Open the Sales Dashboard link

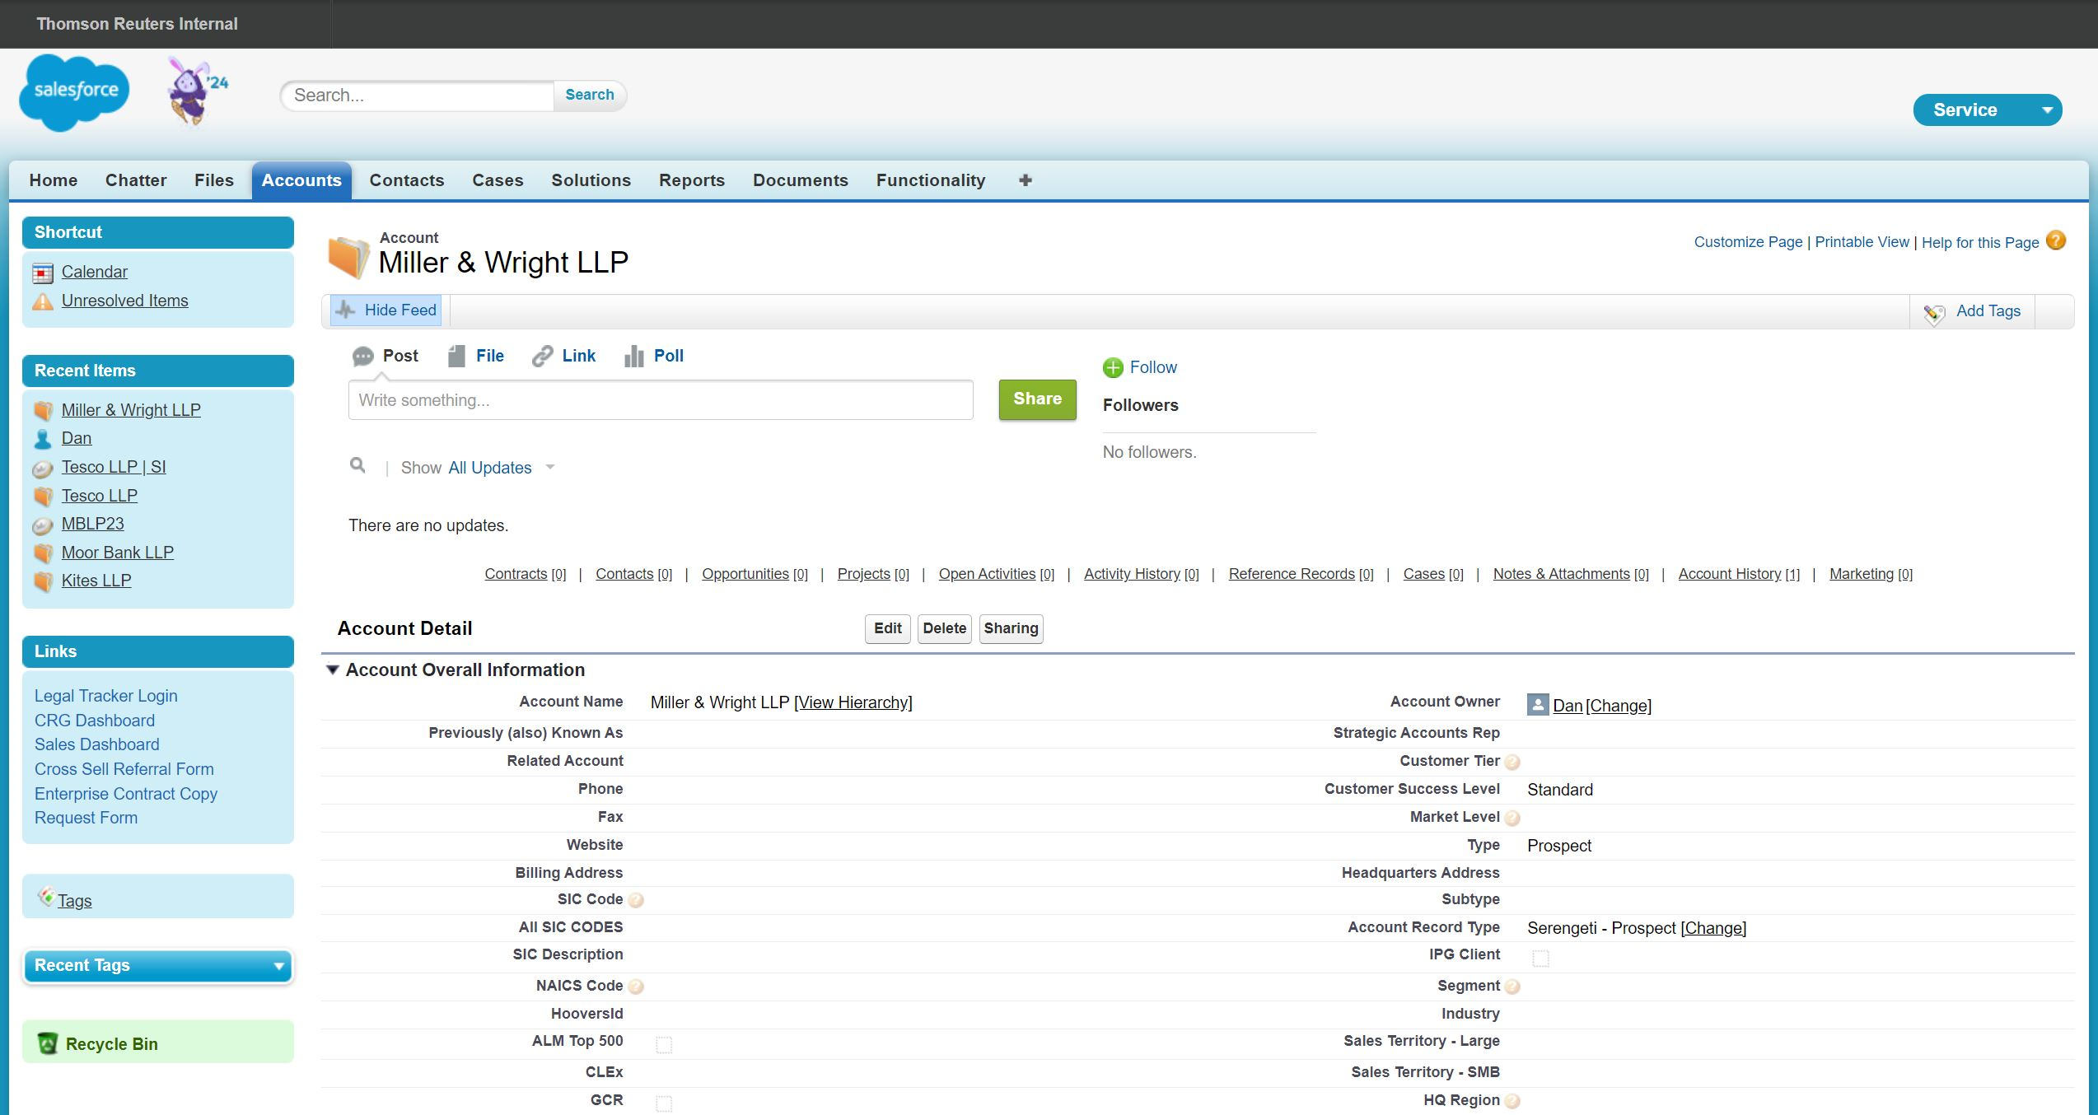(x=96, y=744)
